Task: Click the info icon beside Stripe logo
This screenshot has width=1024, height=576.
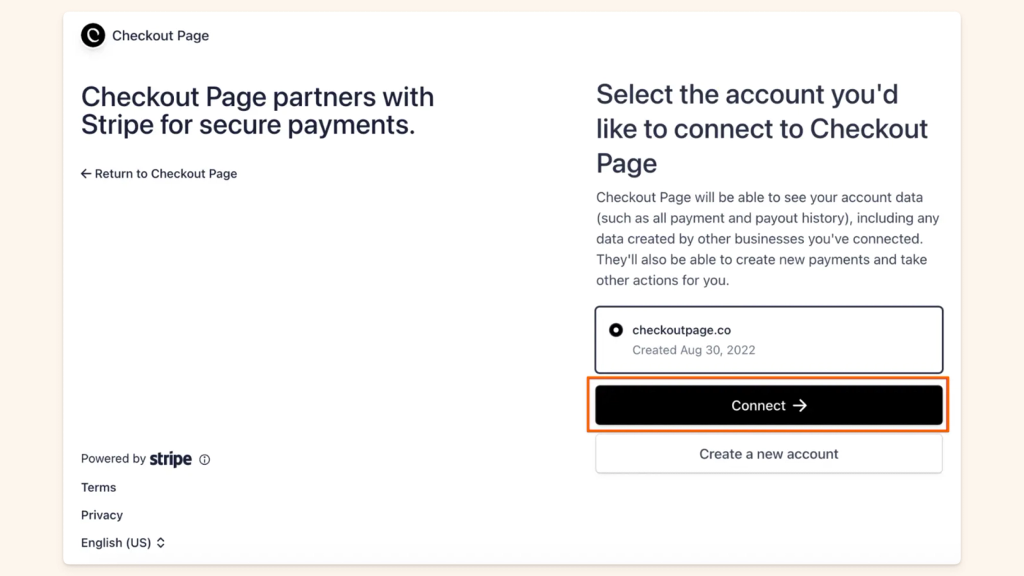Action: click(x=205, y=460)
